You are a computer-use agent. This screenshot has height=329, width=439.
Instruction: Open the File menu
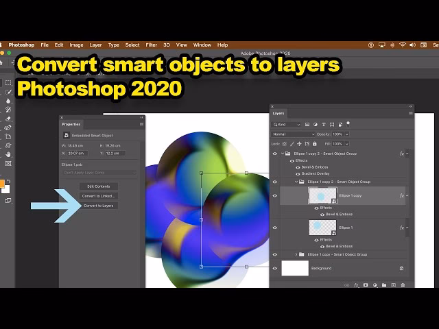pyautogui.click(x=45, y=45)
